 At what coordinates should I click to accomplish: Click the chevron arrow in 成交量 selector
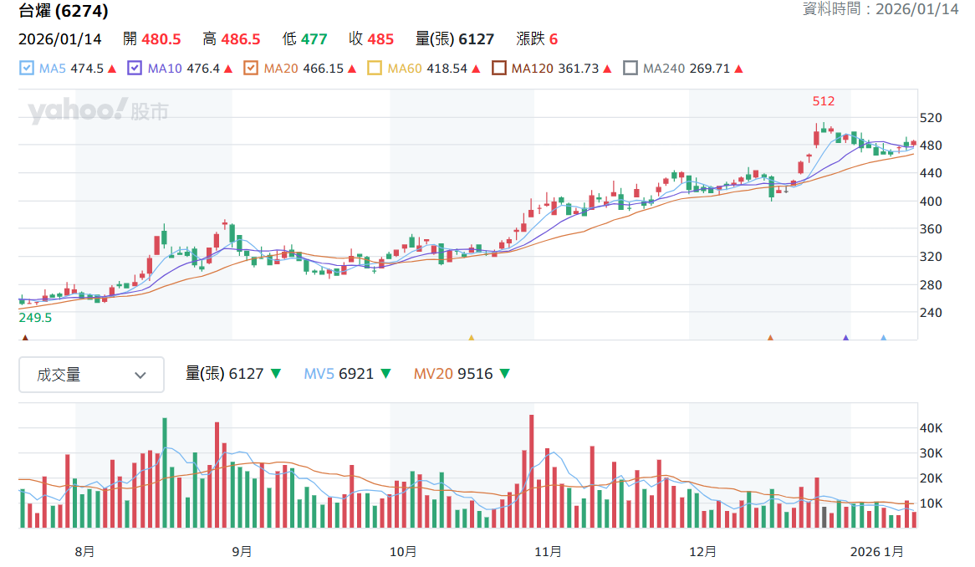point(140,375)
